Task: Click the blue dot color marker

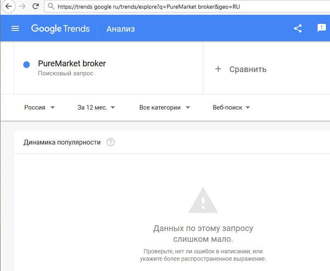Action: pyautogui.click(x=26, y=65)
